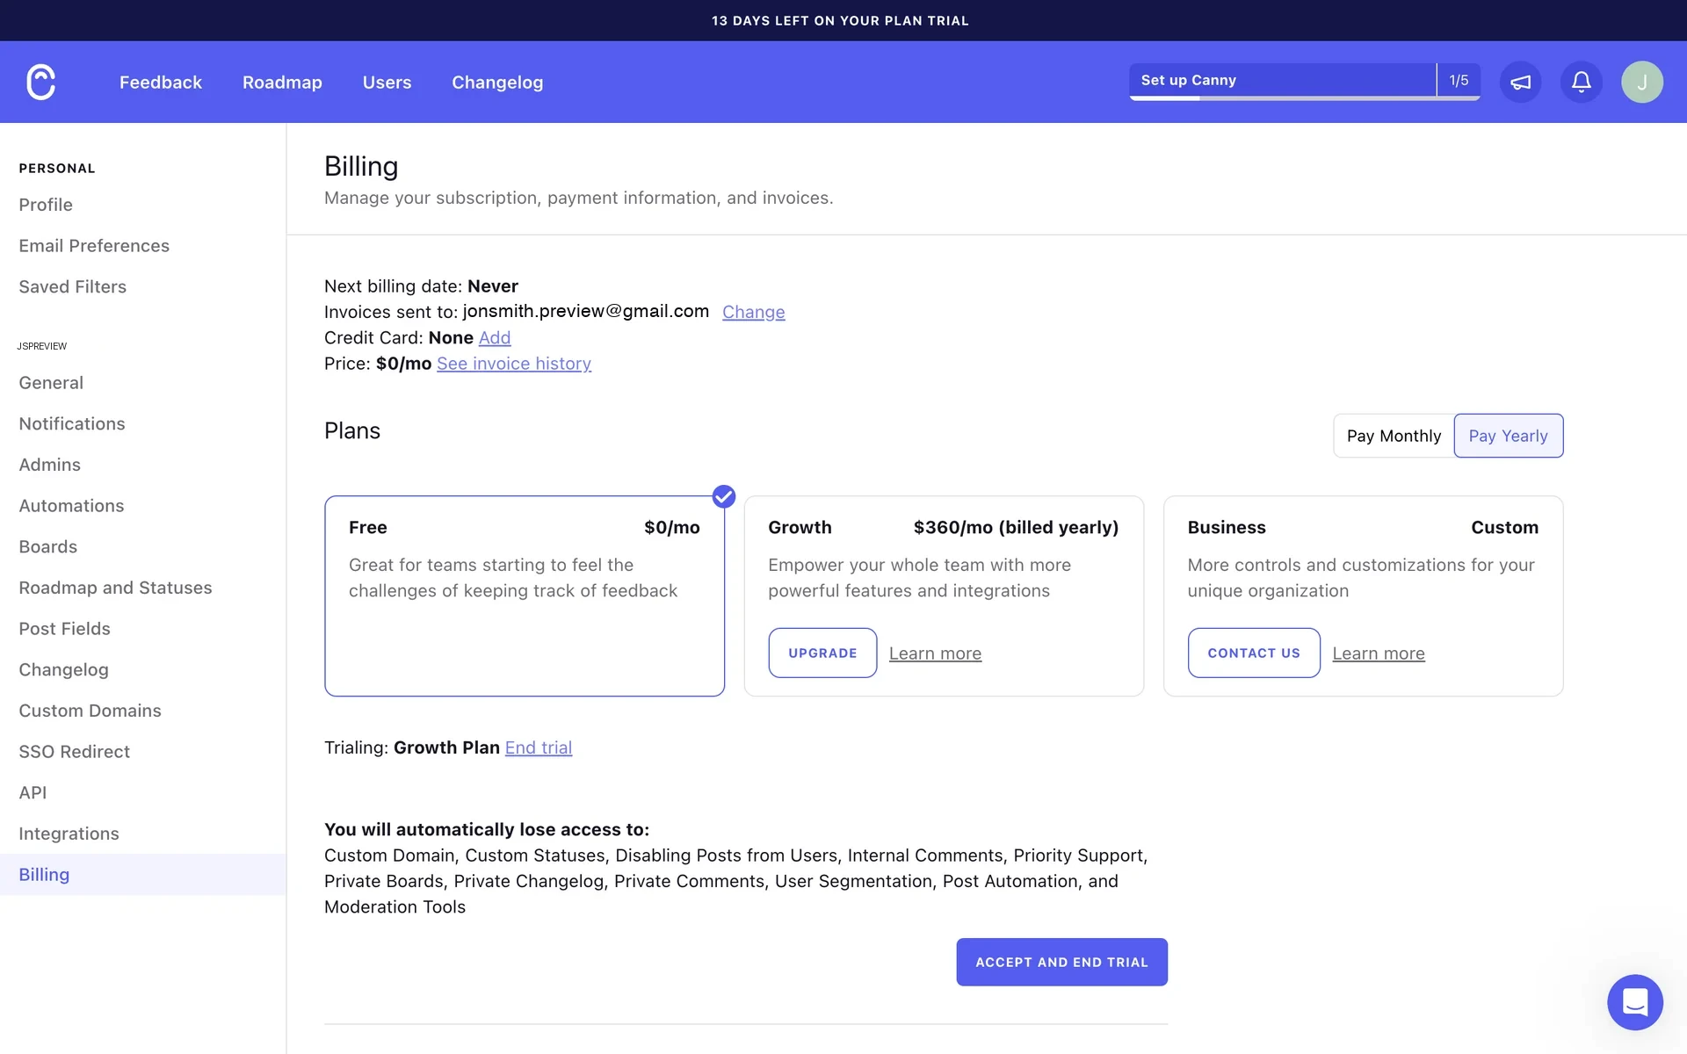Viewport: 1687px width, 1054px height.
Task: Open the Roadmap tab
Action: point(282,82)
